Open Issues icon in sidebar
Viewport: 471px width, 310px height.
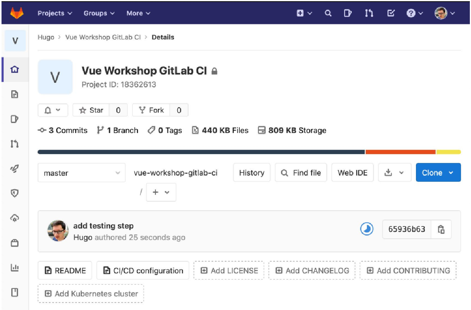tap(15, 119)
